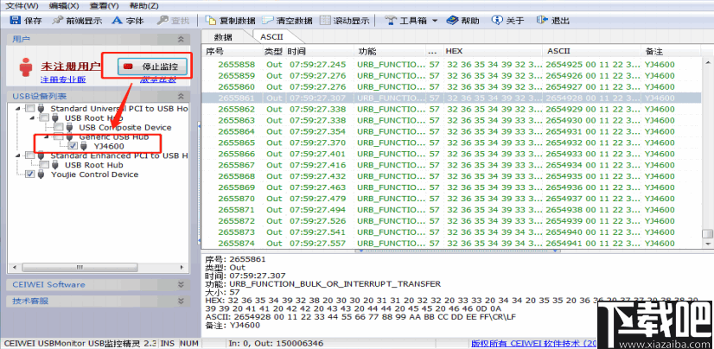This screenshot has width=714, height=349.
Task: Click the 序号 column header
Action: point(233,51)
